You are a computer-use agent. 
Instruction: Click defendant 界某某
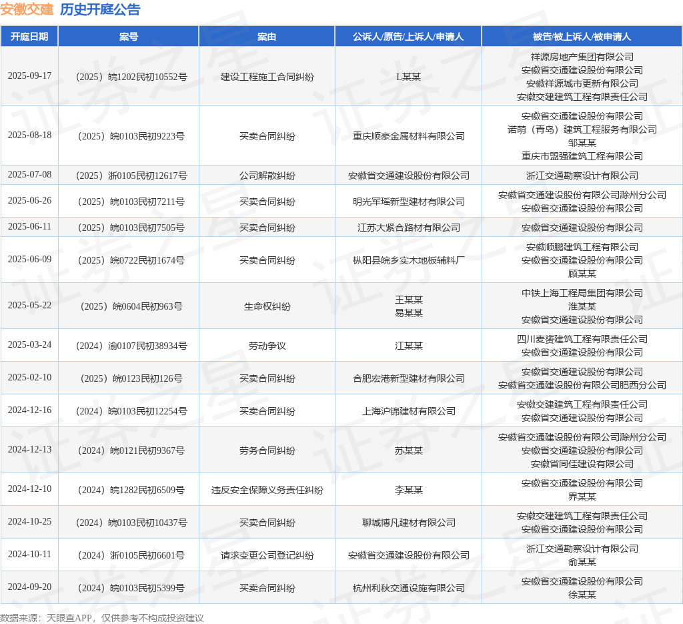[x=582, y=497]
